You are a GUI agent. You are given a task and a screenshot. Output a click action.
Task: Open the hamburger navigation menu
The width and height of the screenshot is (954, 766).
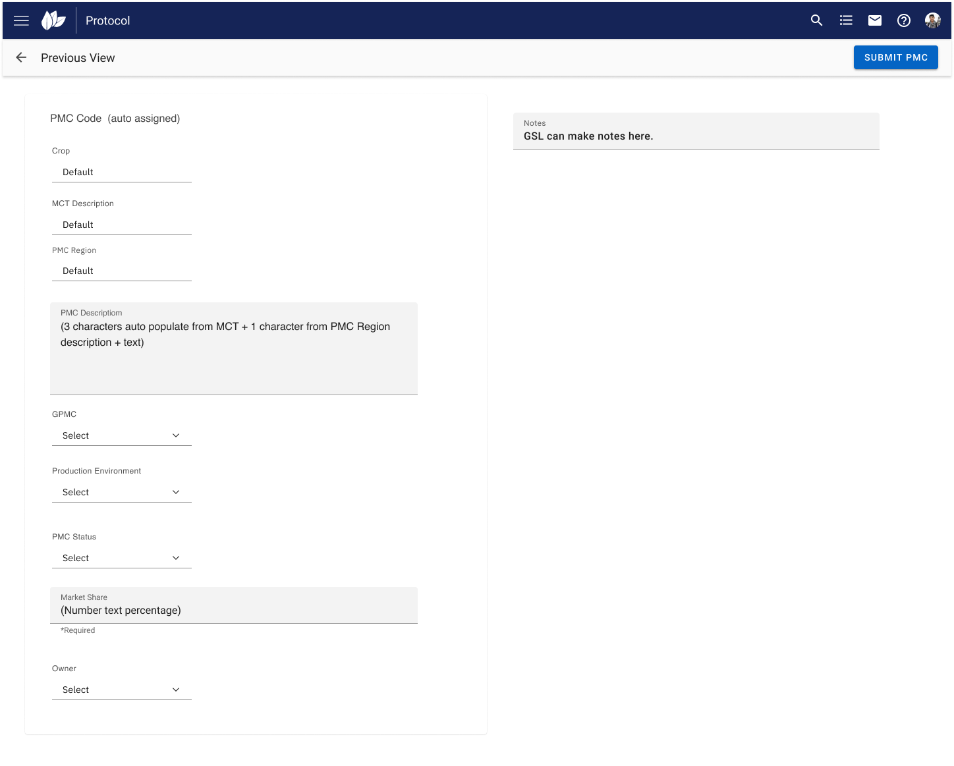coord(21,20)
